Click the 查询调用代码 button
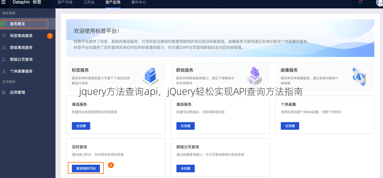383x178 pixels. 86,169
